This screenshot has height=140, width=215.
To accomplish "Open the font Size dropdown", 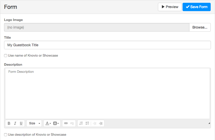I will [34, 123].
